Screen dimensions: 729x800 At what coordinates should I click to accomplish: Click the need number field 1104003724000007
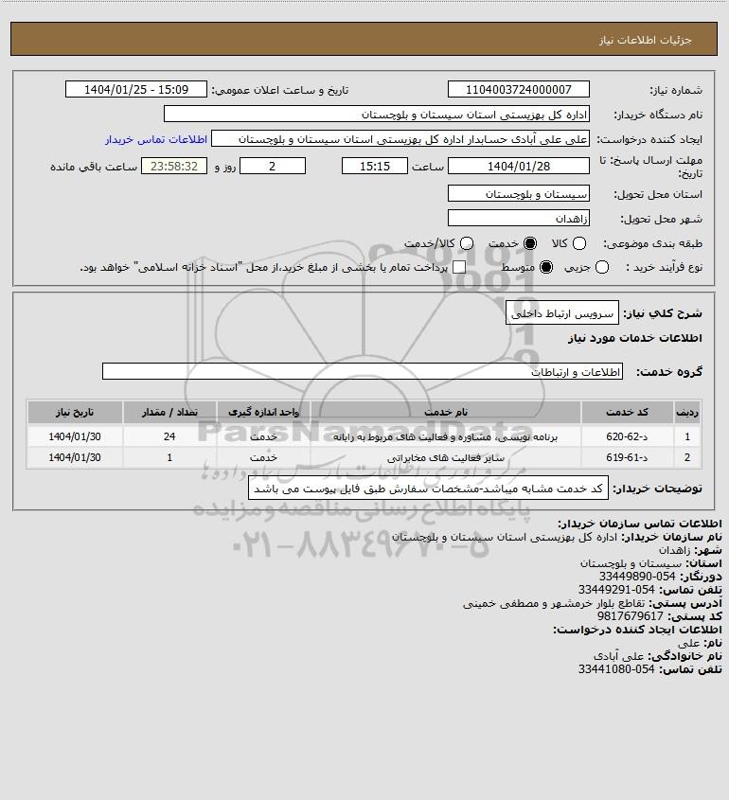518,89
